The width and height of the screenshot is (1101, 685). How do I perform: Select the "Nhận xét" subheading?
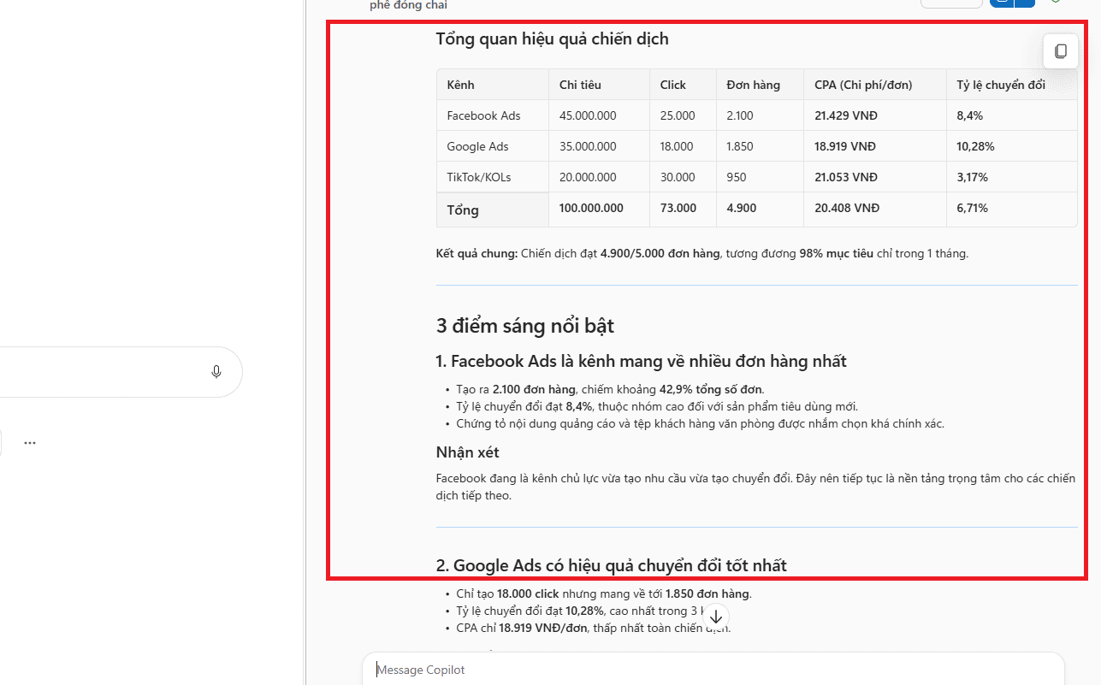[467, 452]
